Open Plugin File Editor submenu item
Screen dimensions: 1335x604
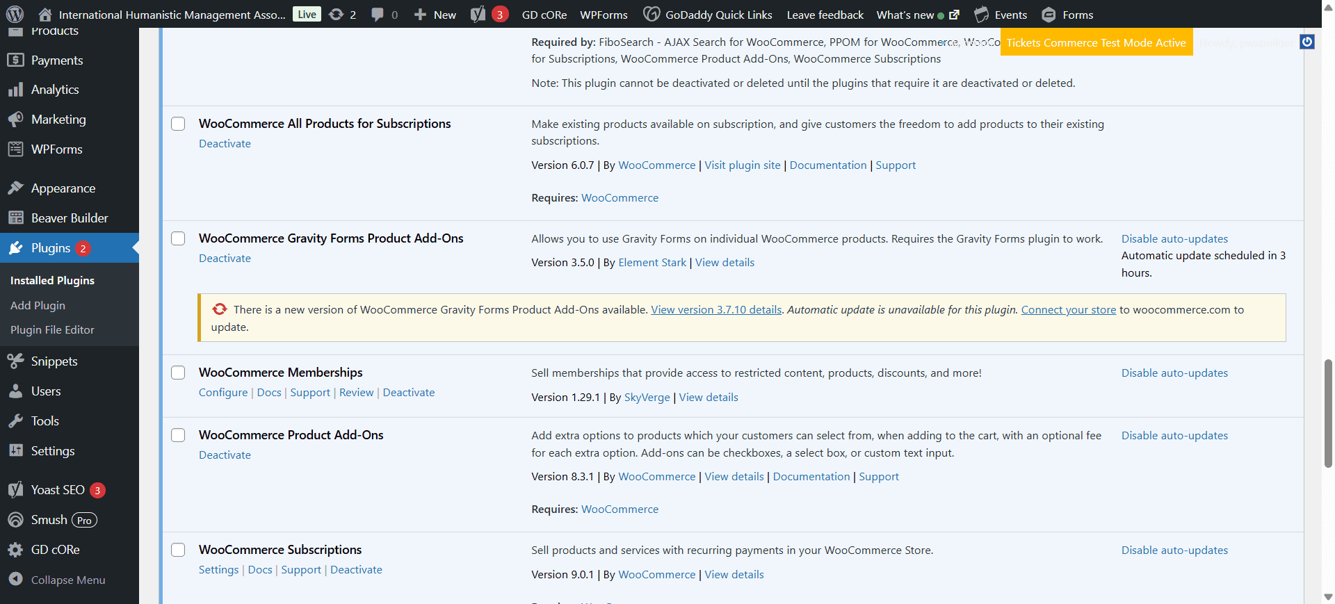[52, 330]
